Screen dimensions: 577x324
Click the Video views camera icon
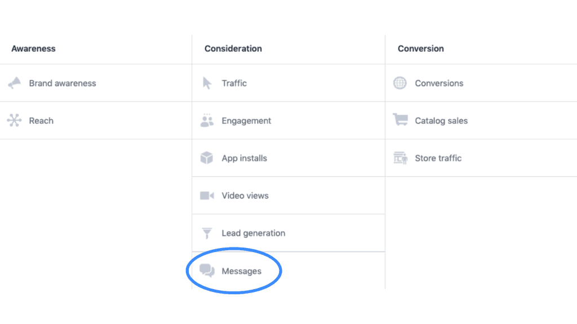207,195
